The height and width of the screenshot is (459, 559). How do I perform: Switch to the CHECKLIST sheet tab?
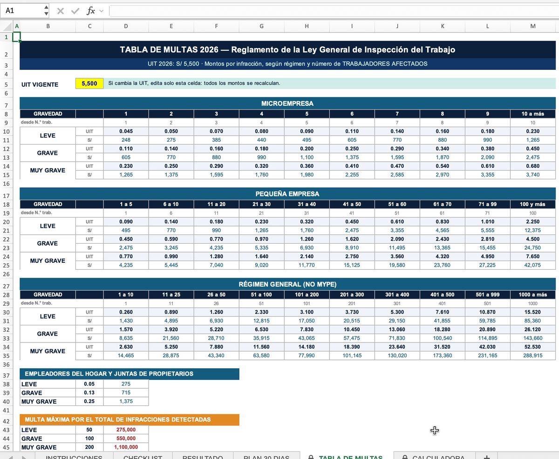143,458
